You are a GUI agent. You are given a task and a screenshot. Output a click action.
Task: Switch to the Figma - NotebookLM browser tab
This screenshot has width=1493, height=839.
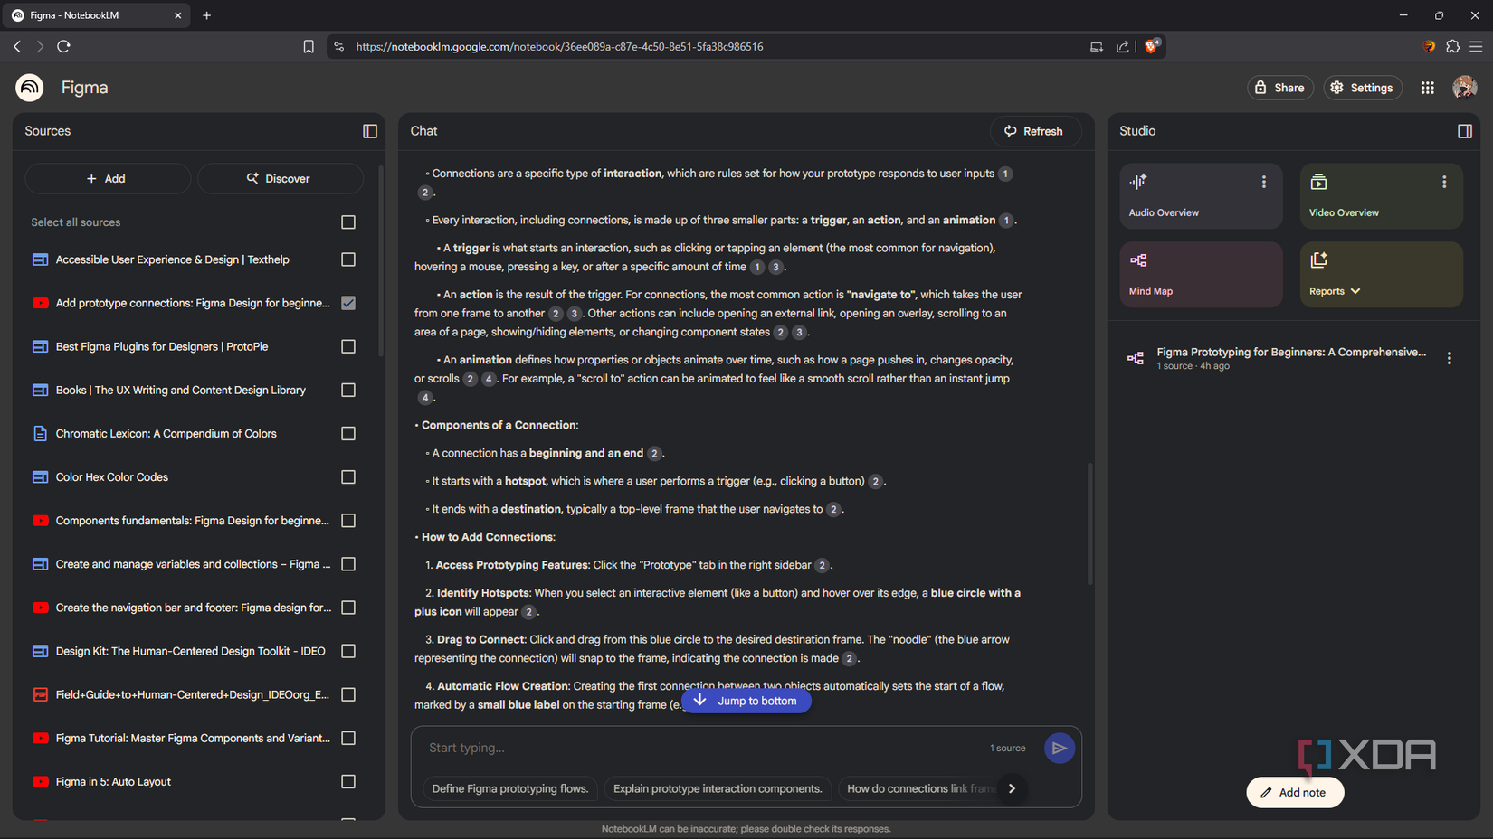click(x=90, y=15)
